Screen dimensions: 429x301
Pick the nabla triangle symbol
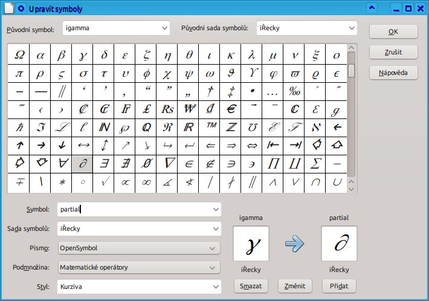[167, 164]
